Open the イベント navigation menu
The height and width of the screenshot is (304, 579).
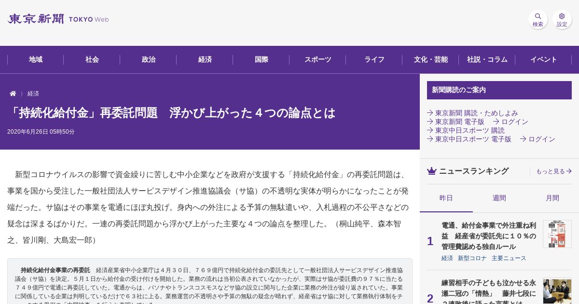pos(544,59)
